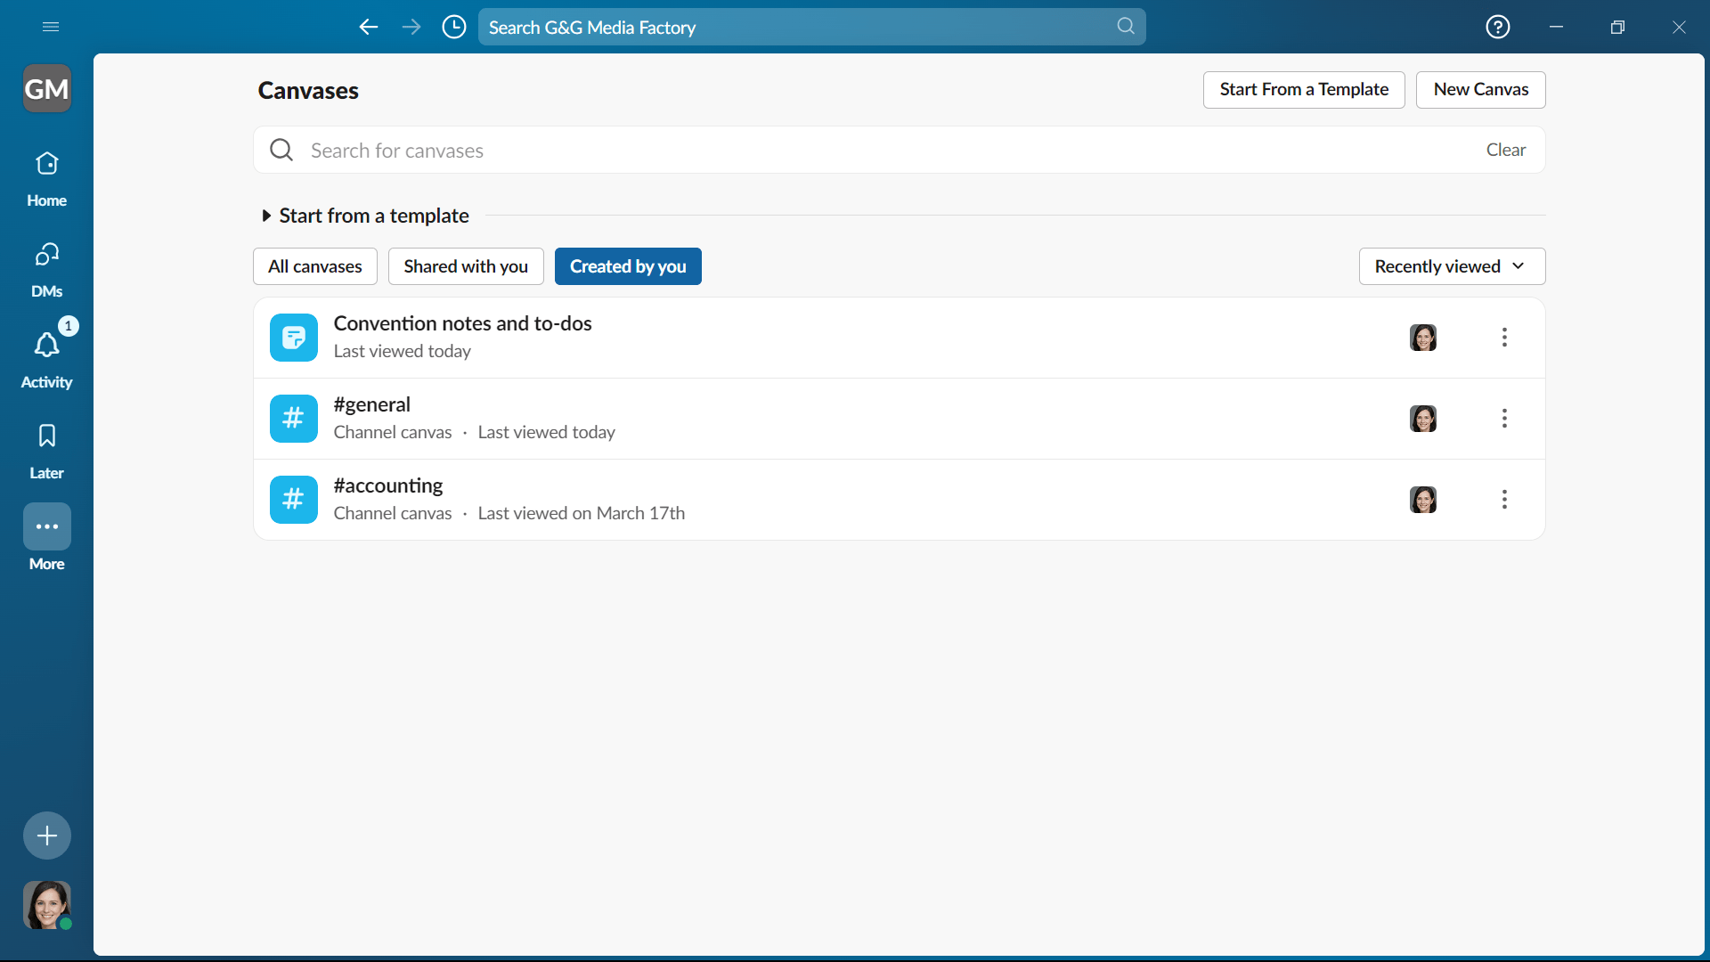Open the Later saved items section
1710x962 pixels.
(x=46, y=447)
